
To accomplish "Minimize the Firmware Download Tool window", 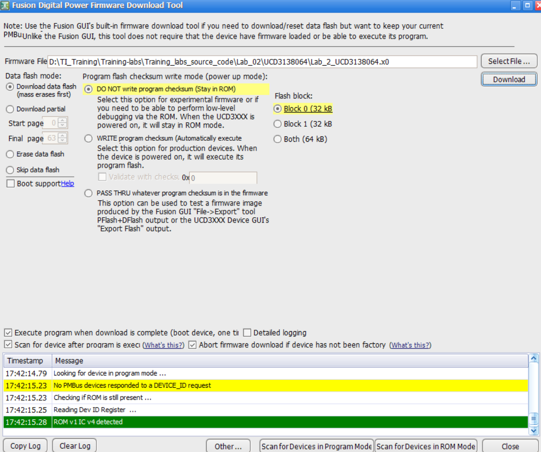I will pyautogui.click(x=515, y=5).
